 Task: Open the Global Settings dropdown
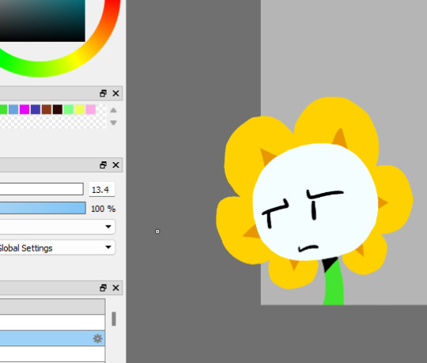(x=57, y=248)
